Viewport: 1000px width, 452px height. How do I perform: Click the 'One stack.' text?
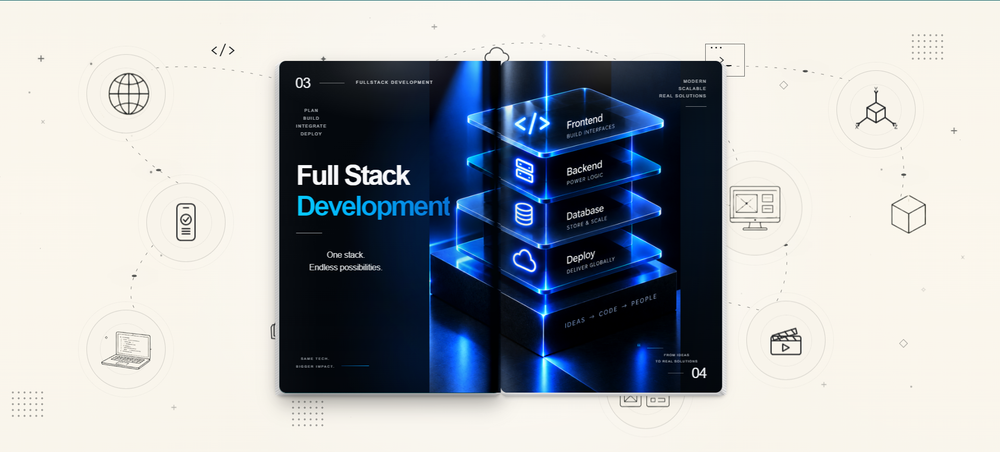(345, 255)
